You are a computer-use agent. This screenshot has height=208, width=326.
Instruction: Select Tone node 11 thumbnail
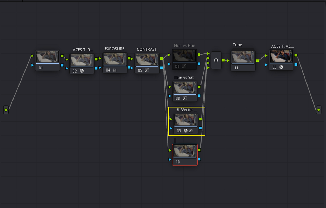point(243,57)
